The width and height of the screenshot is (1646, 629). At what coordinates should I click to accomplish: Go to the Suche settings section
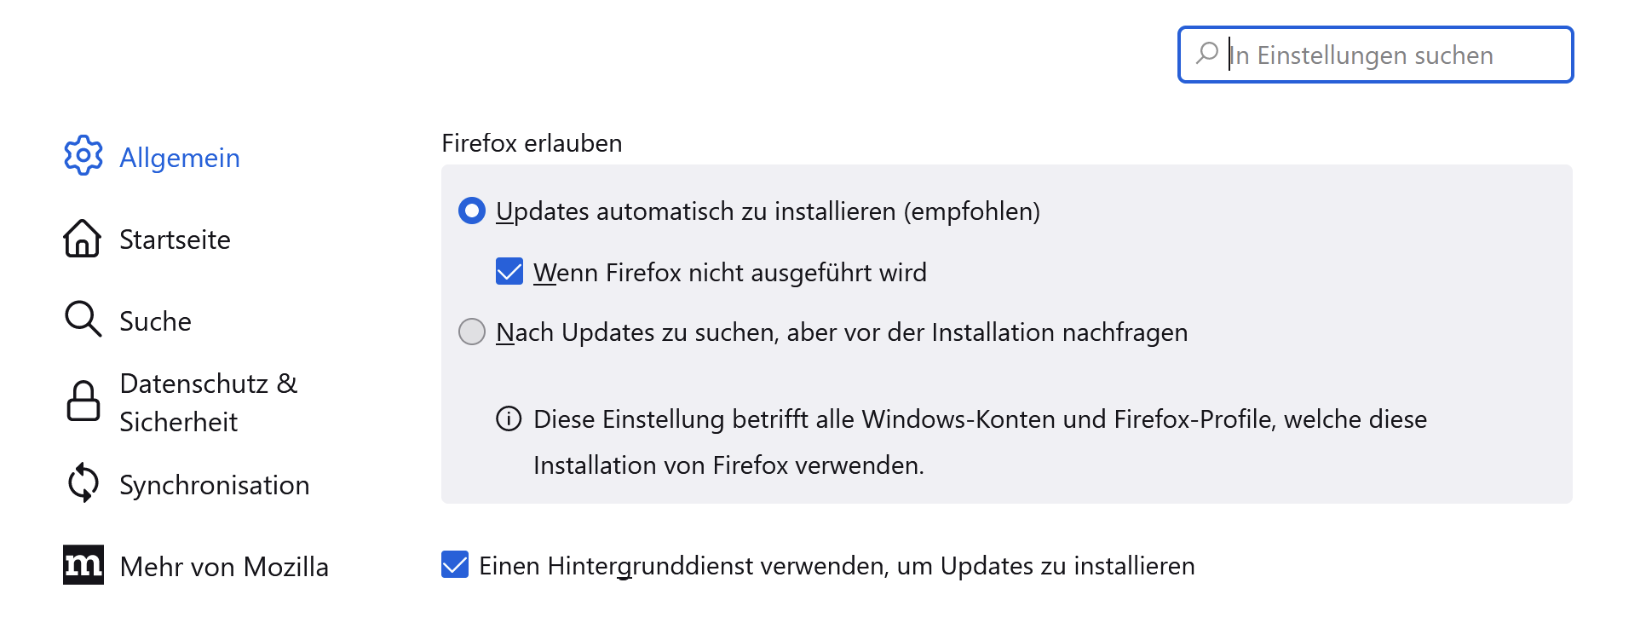(155, 321)
